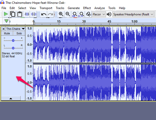
Task: Click the 1:00 mark on timeline ruler
Action: 134,22
